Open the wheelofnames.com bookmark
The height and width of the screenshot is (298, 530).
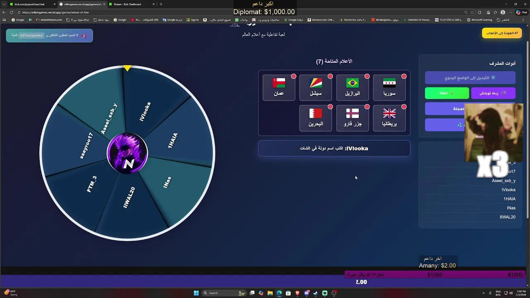point(49,20)
